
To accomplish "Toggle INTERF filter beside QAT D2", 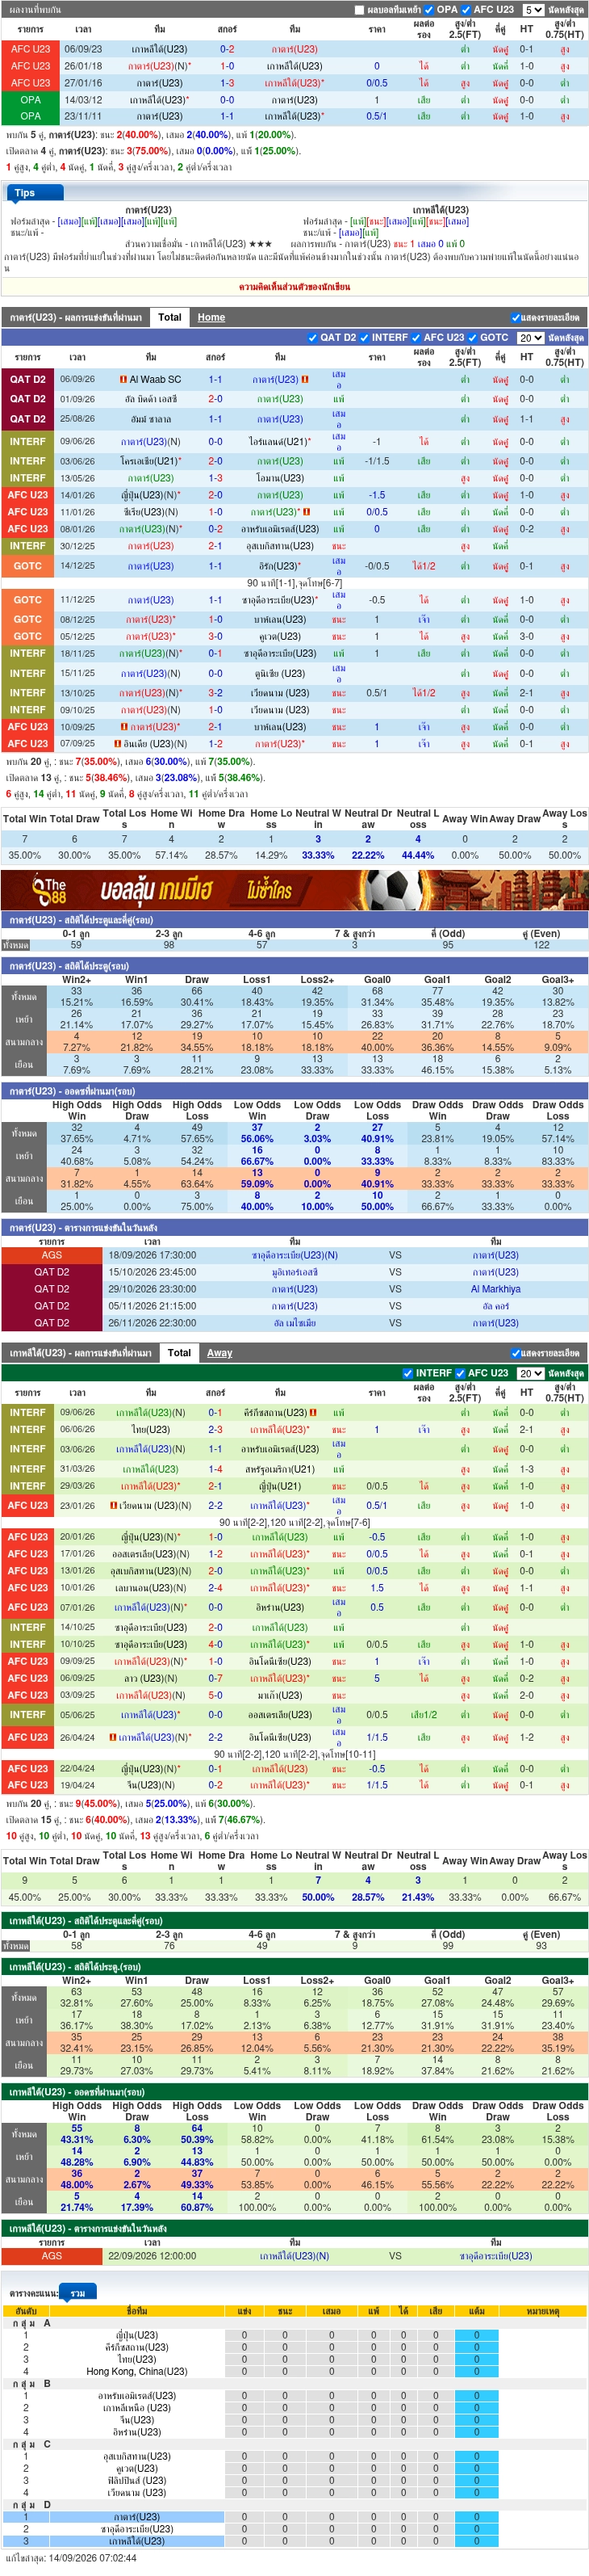I will [365, 338].
